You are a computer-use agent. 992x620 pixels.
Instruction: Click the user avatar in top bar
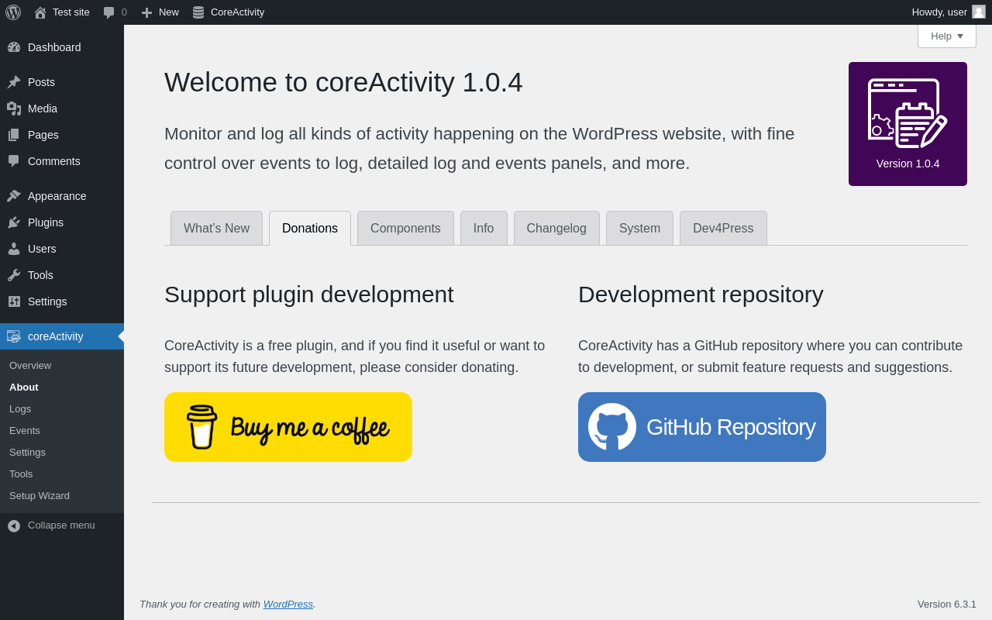coord(979,12)
